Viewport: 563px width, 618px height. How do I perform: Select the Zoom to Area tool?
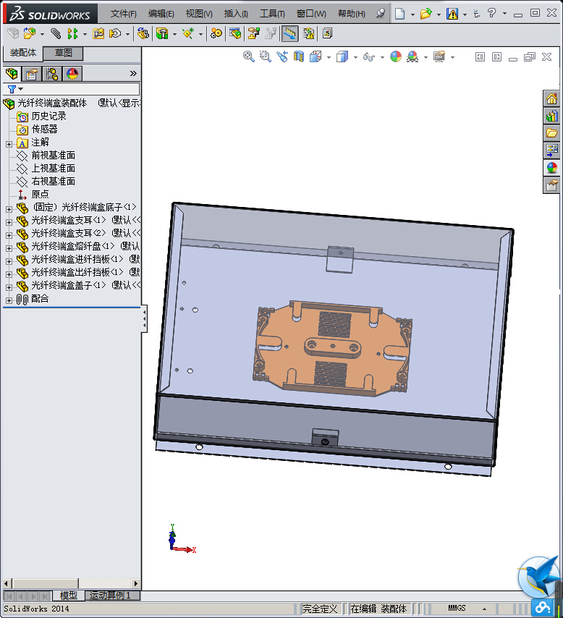click(x=266, y=56)
